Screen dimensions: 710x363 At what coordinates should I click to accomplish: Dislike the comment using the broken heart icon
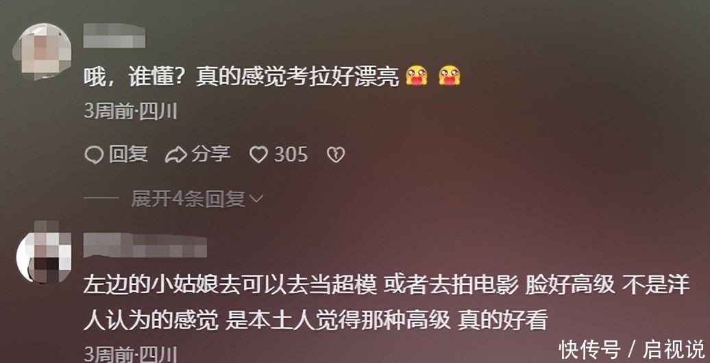[336, 155]
